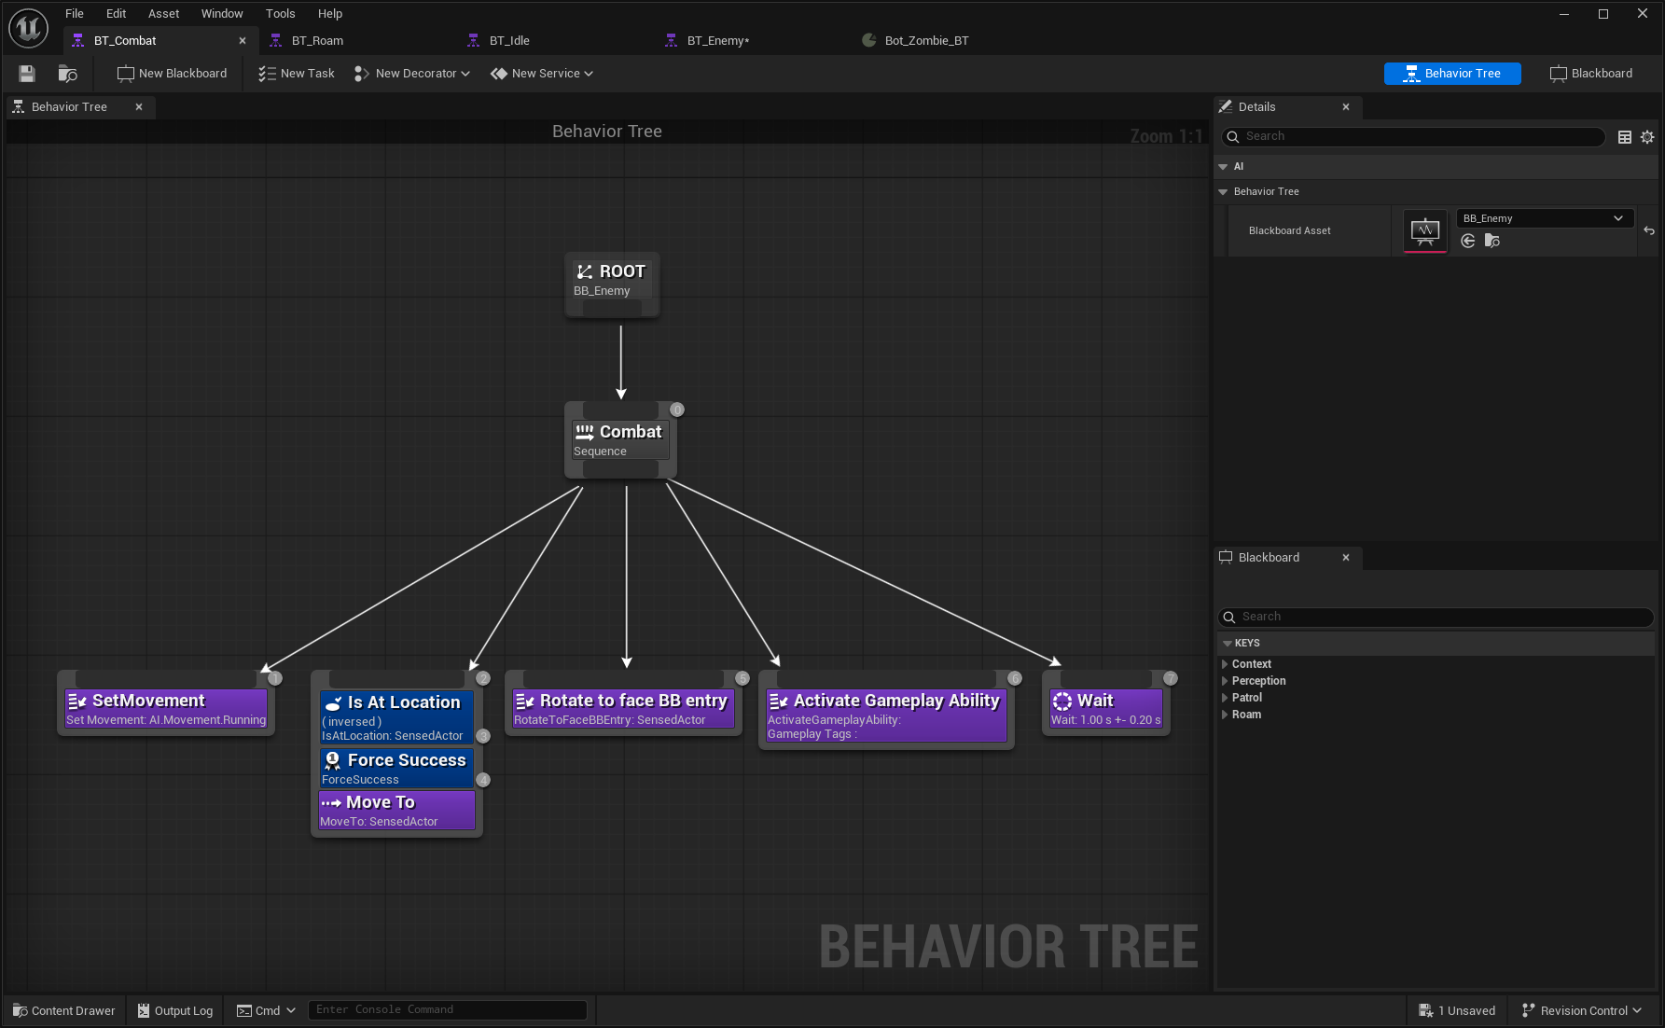Open the Output Log

pos(174,1010)
